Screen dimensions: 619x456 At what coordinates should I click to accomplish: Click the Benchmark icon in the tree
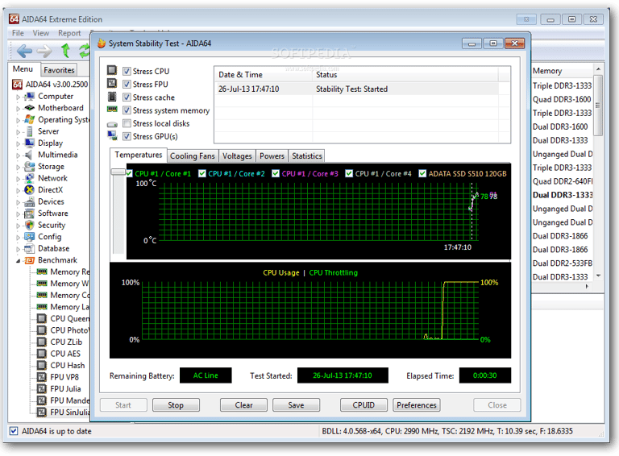(29, 260)
